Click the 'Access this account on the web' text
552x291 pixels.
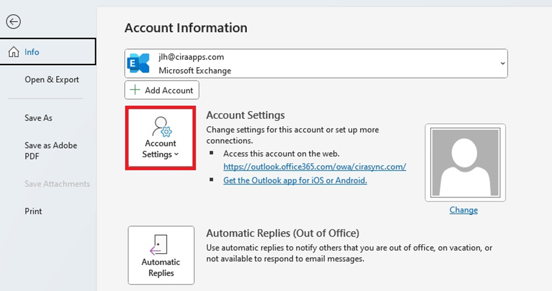[281, 154]
